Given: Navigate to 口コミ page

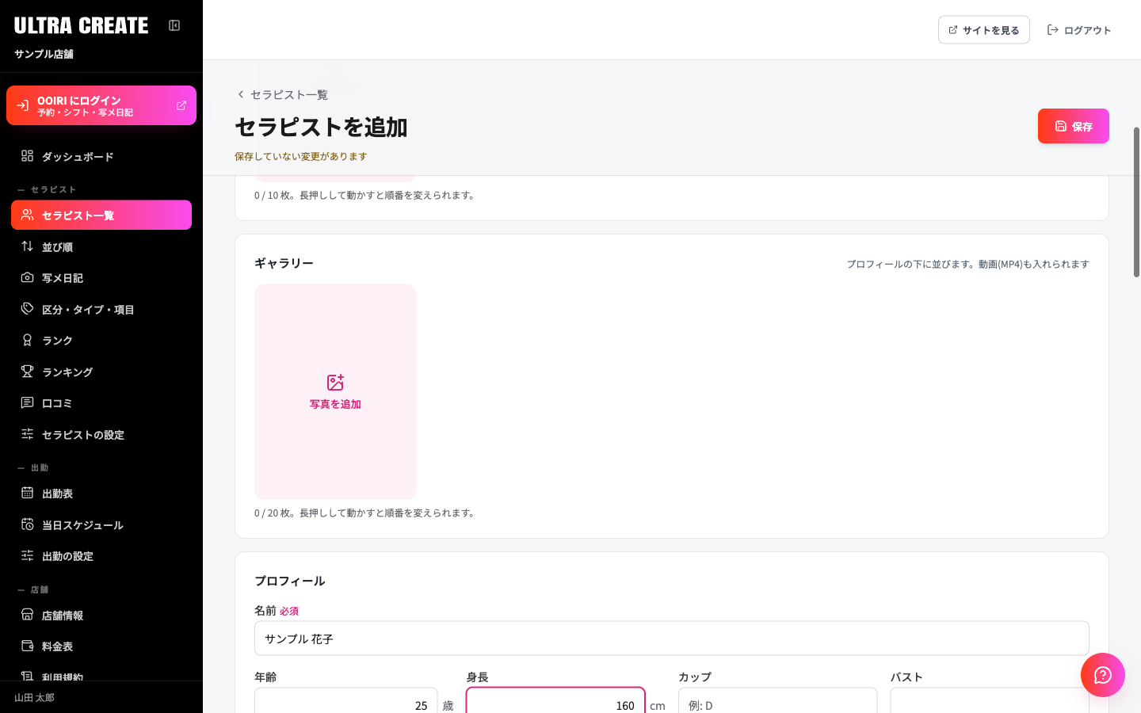Looking at the screenshot, I should point(101,403).
